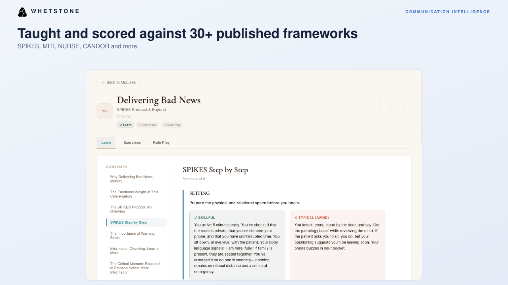Click the M1 module badge icon
The height and width of the screenshot is (285, 508).
point(104,111)
